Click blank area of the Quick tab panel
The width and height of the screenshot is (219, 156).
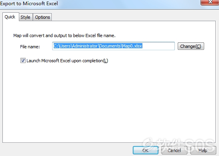click(109, 103)
